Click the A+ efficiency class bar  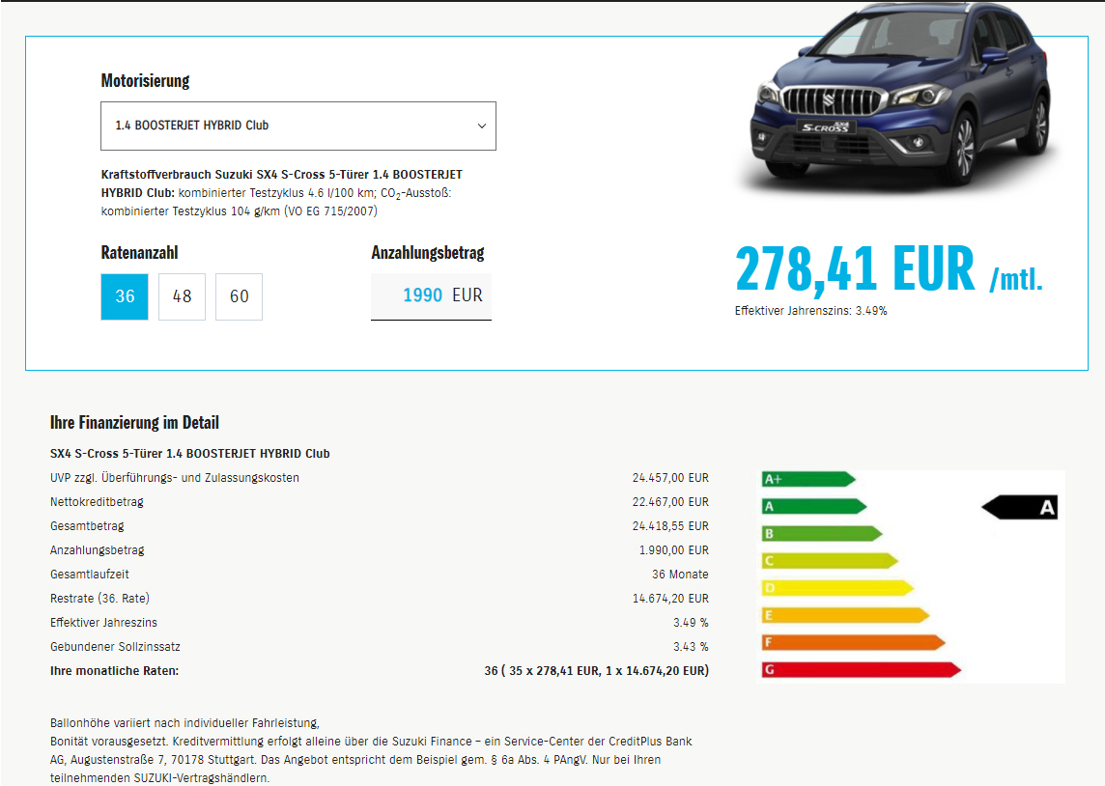click(808, 479)
